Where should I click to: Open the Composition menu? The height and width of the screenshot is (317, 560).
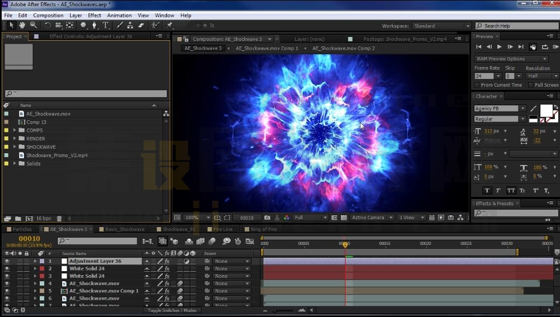point(48,15)
